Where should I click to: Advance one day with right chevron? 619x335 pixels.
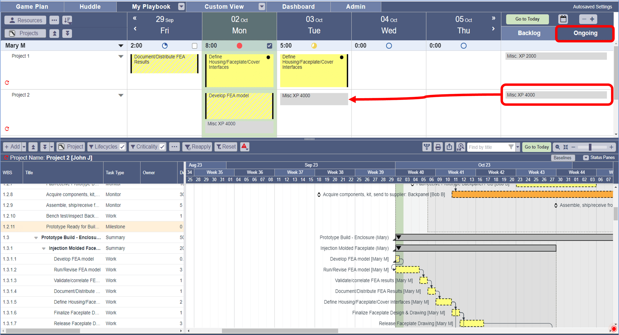[493, 29]
